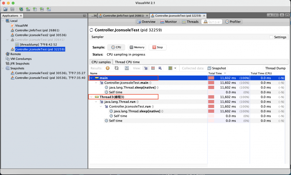Image resolution: width=291 pixels, height=175 pixels.
Task: Select the CPU samples tab
Action: tap(101, 62)
